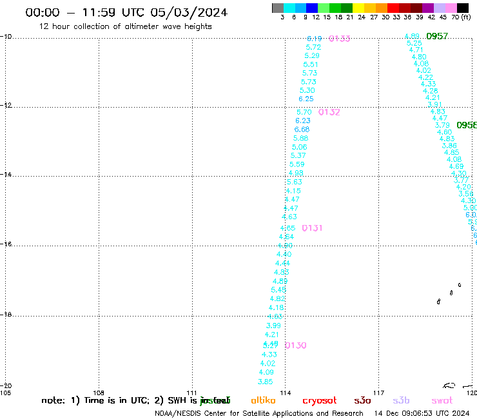This screenshot has height=419, width=477.
Task: Click the wave height value 5.72
Action: 313,48
